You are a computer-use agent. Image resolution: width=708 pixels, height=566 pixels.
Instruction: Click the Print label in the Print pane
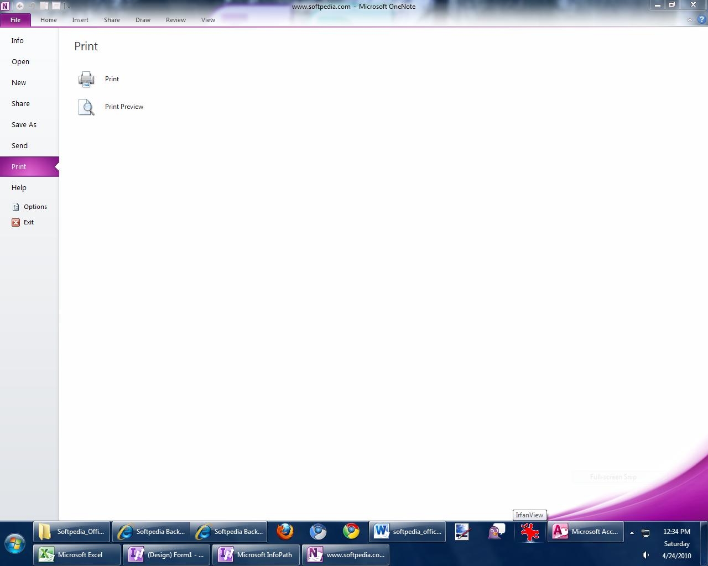tap(112, 79)
